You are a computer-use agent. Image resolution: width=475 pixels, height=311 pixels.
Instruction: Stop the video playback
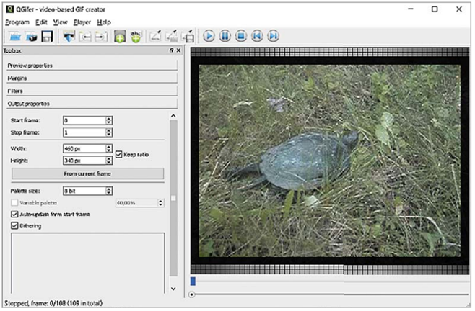[241, 36]
